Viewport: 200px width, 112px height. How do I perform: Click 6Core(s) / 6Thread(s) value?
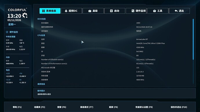pyautogui.click(x=145, y=64)
